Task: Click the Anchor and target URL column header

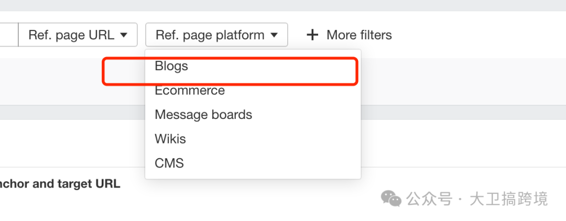Action: point(60,184)
